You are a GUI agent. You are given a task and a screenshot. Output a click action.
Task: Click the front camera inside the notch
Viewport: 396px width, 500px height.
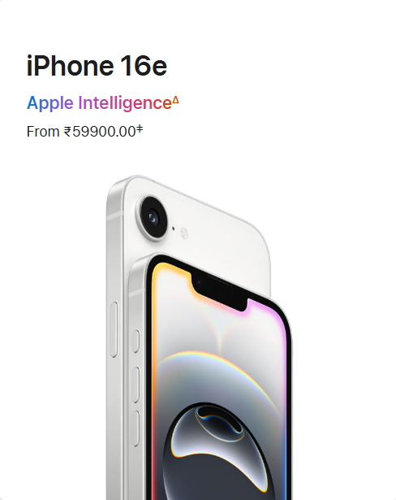coord(199,282)
